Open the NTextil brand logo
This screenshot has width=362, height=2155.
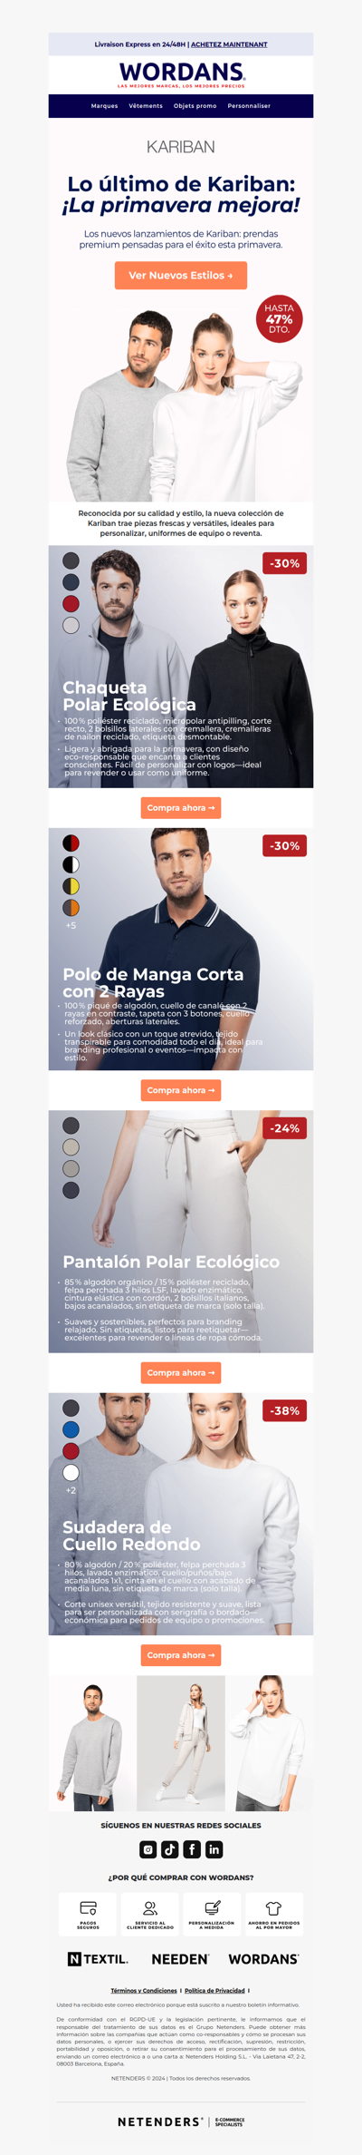tap(98, 1958)
